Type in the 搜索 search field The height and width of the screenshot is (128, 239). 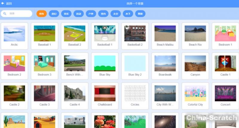click(19, 14)
